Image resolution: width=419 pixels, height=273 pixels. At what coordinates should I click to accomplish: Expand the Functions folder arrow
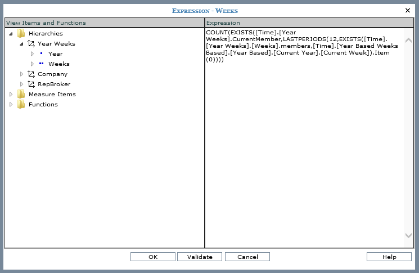pos(11,105)
